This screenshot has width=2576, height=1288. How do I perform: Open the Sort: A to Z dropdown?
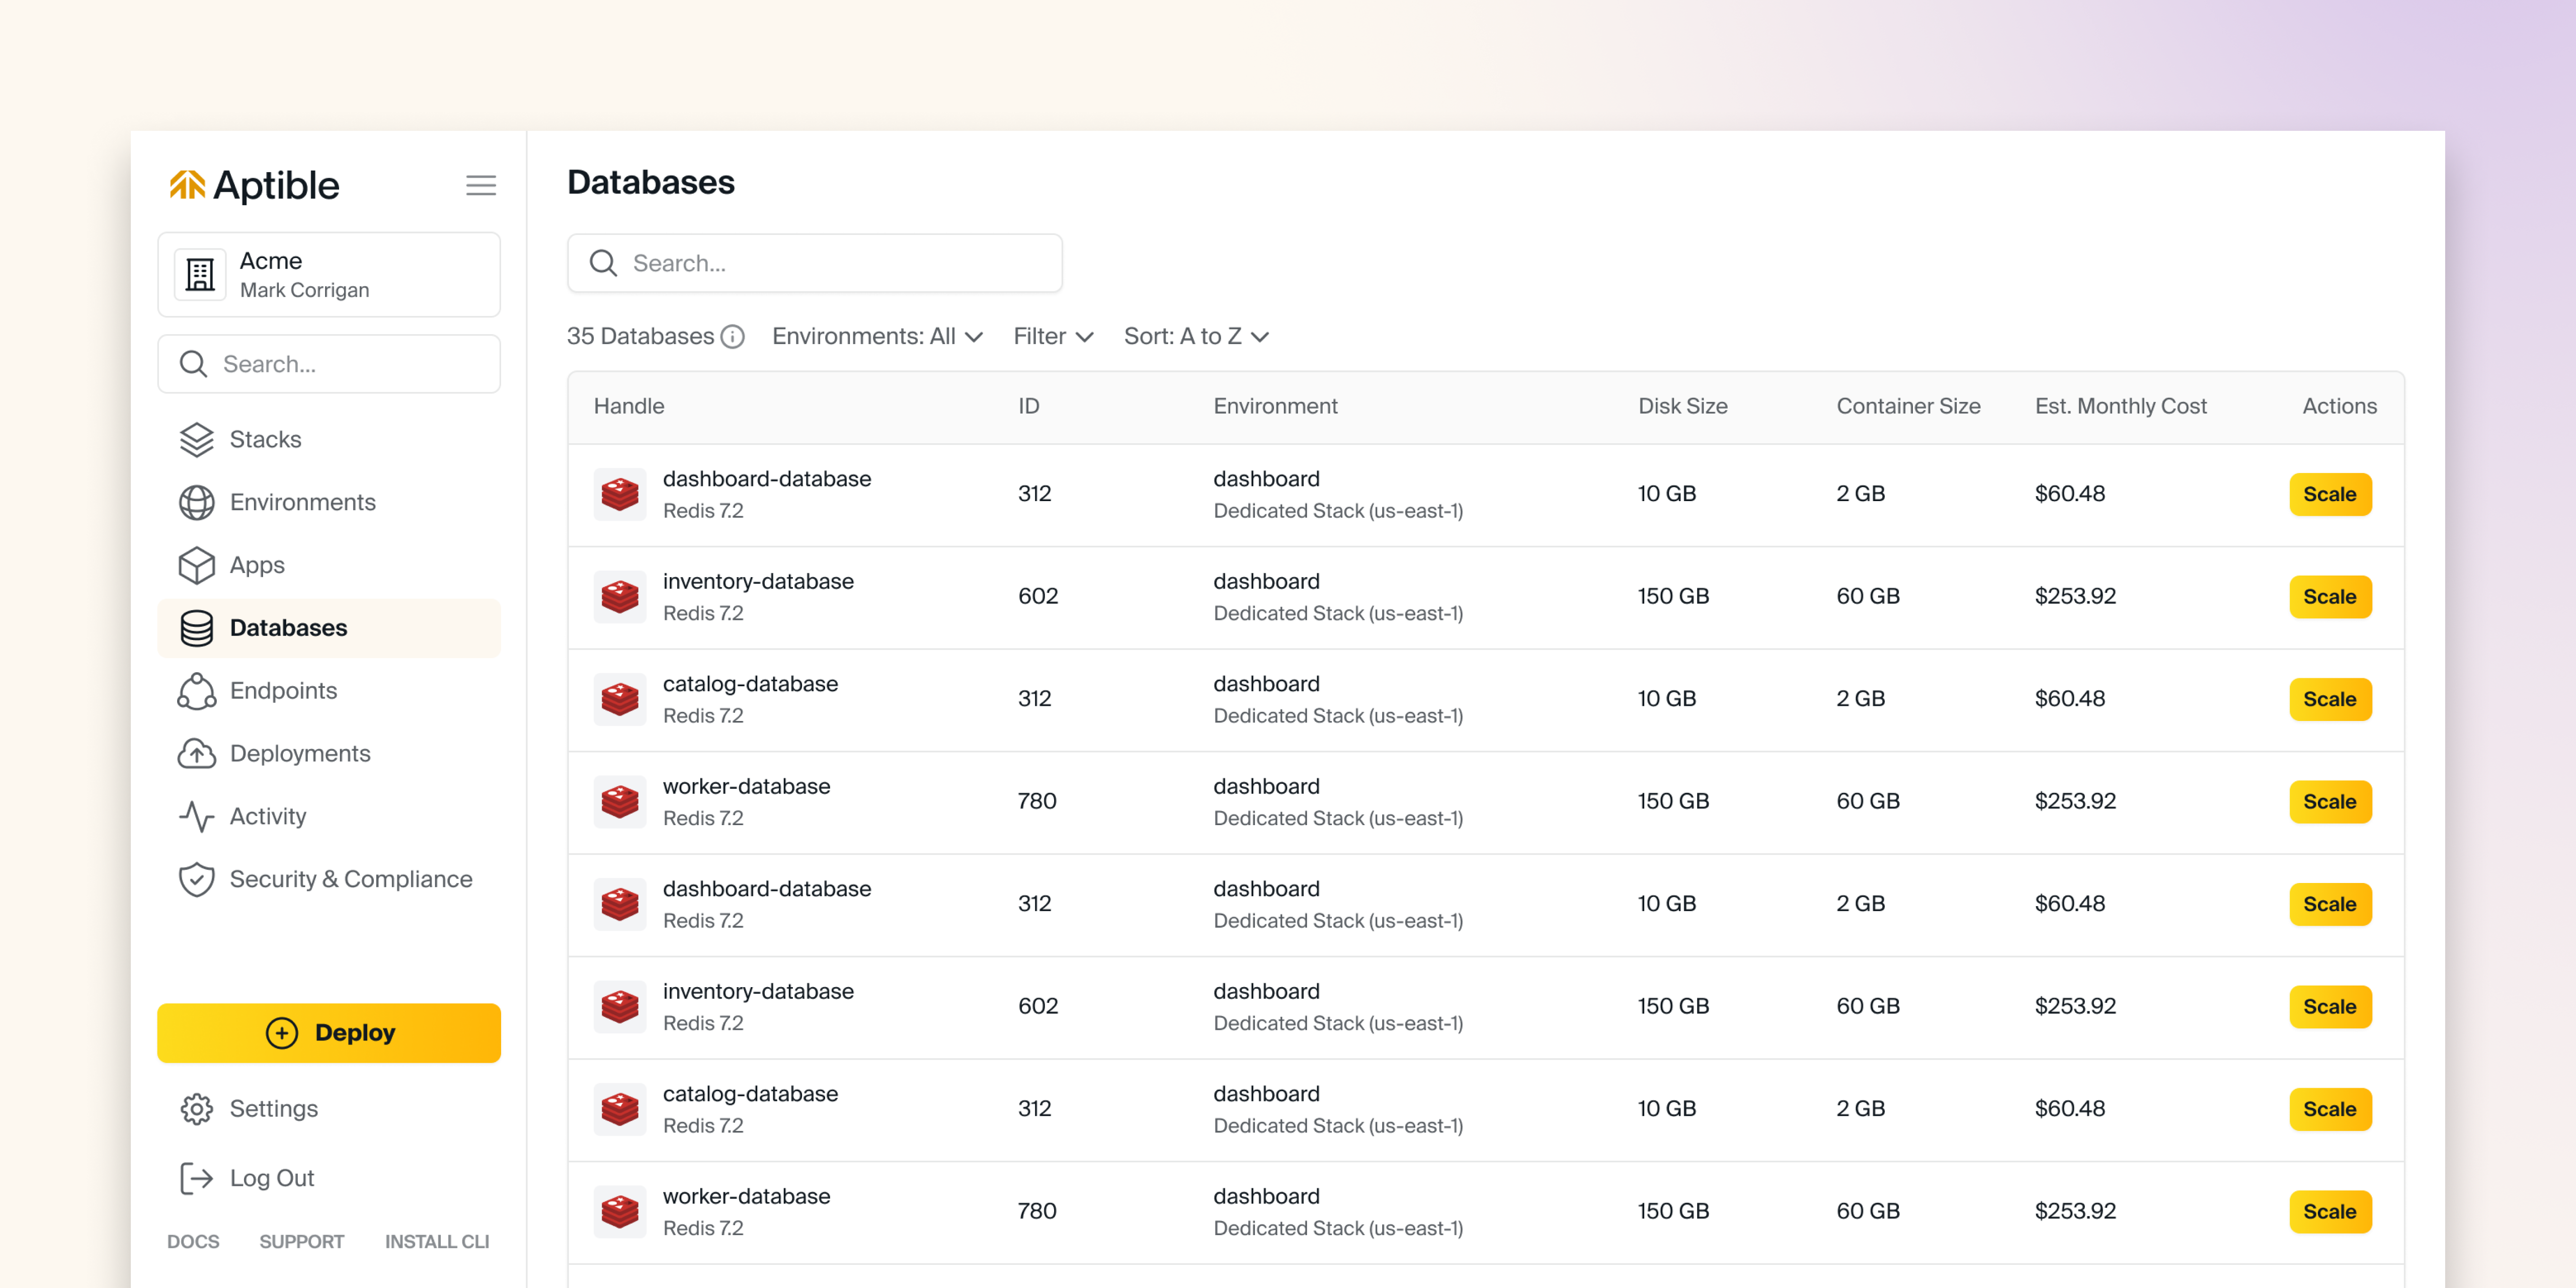pyautogui.click(x=1195, y=337)
